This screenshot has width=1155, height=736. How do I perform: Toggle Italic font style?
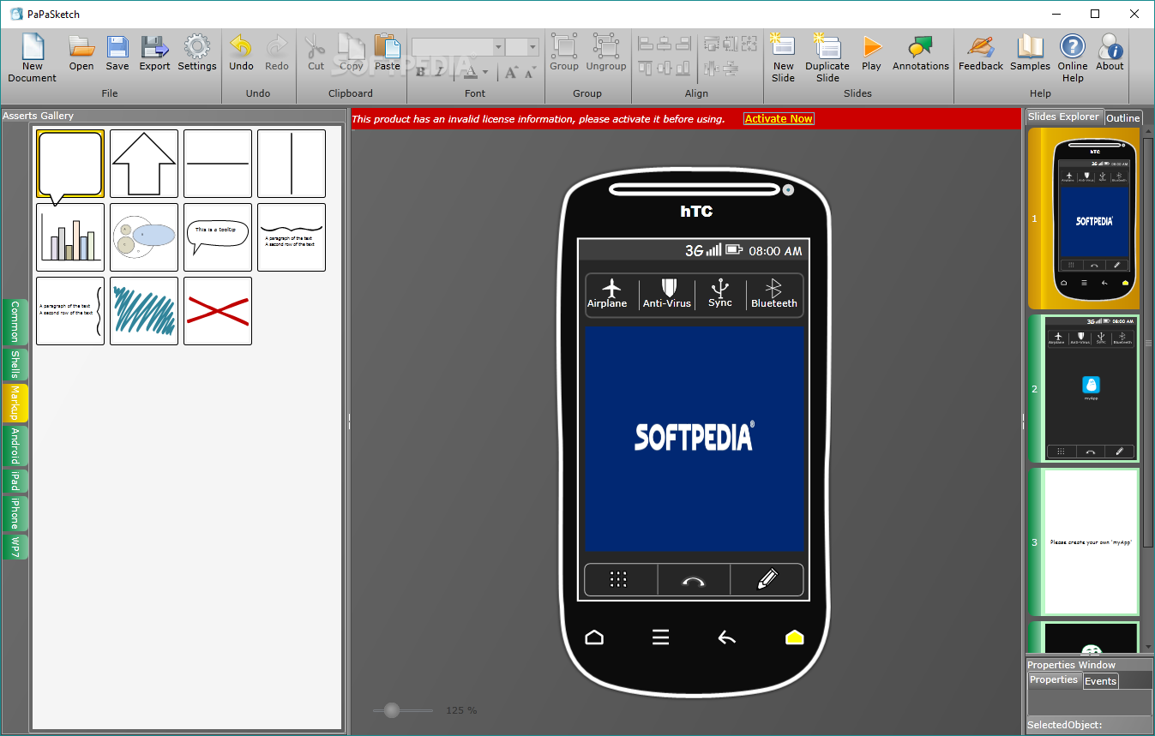pos(439,72)
